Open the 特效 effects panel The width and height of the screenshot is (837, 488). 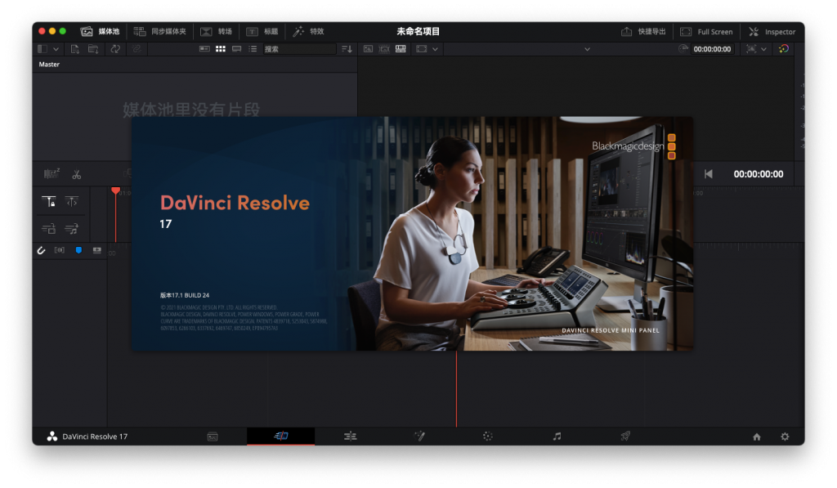pyautogui.click(x=308, y=32)
